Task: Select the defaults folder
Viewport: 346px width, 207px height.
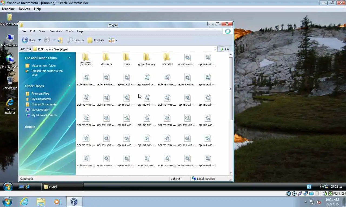Action: coord(106,59)
